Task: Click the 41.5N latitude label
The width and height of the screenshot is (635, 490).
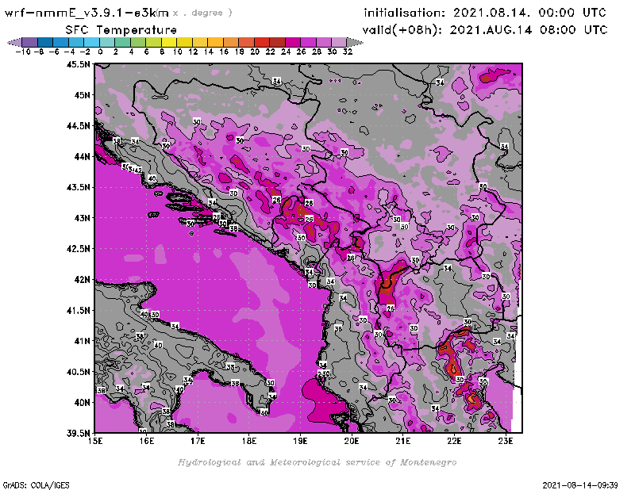Action: [x=78, y=310]
